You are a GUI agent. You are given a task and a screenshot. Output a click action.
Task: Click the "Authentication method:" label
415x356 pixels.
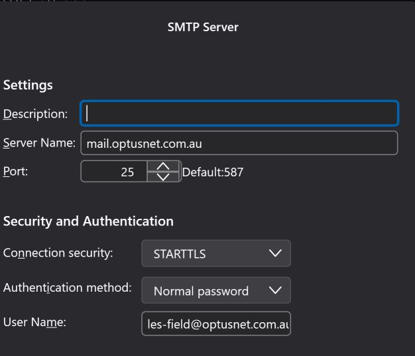point(68,288)
